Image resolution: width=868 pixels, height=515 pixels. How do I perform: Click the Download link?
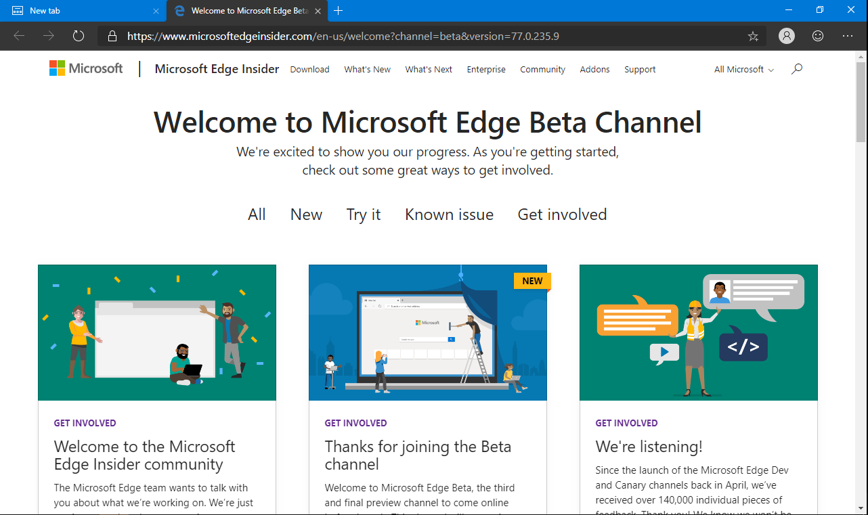point(309,68)
